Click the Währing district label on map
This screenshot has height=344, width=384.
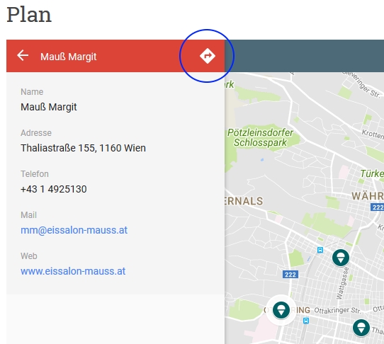point(368,196)
